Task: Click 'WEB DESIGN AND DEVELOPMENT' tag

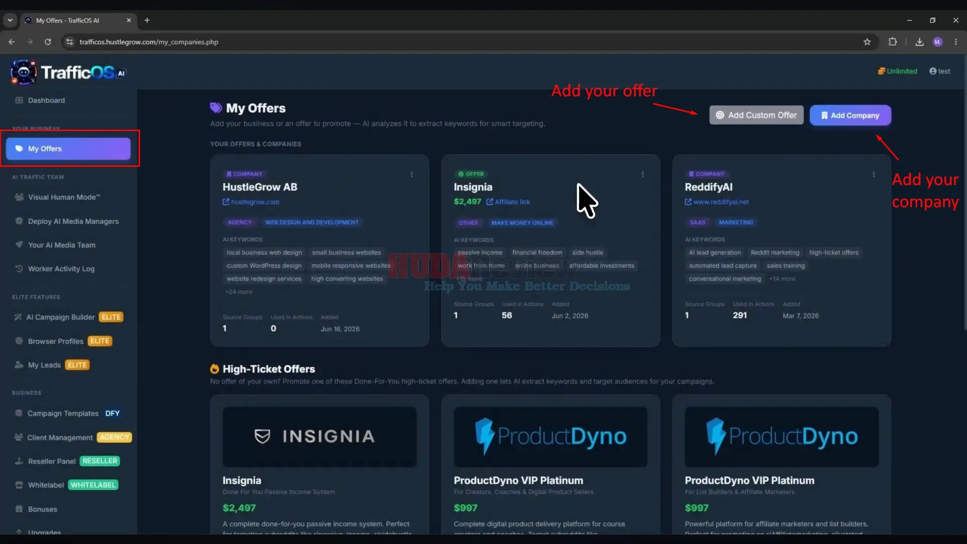Action: click(x=312, y=222)
